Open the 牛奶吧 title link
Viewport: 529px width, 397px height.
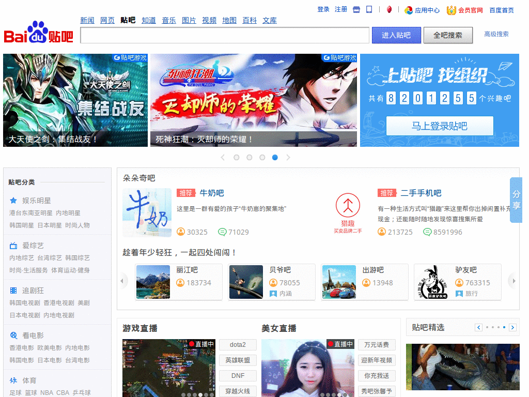[x=212, y=193]
